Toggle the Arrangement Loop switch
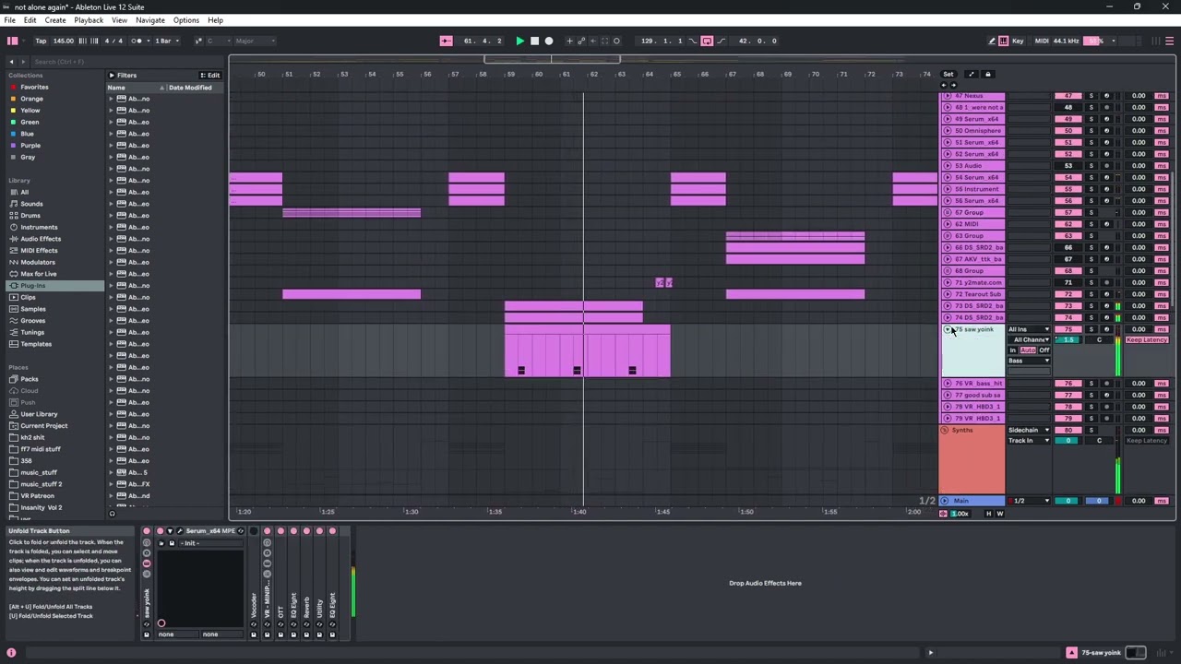1181x664 pixels. (x=707, y=41)
